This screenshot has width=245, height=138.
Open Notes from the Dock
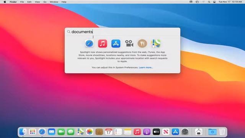pyautogui.click(x=128, y=132)
